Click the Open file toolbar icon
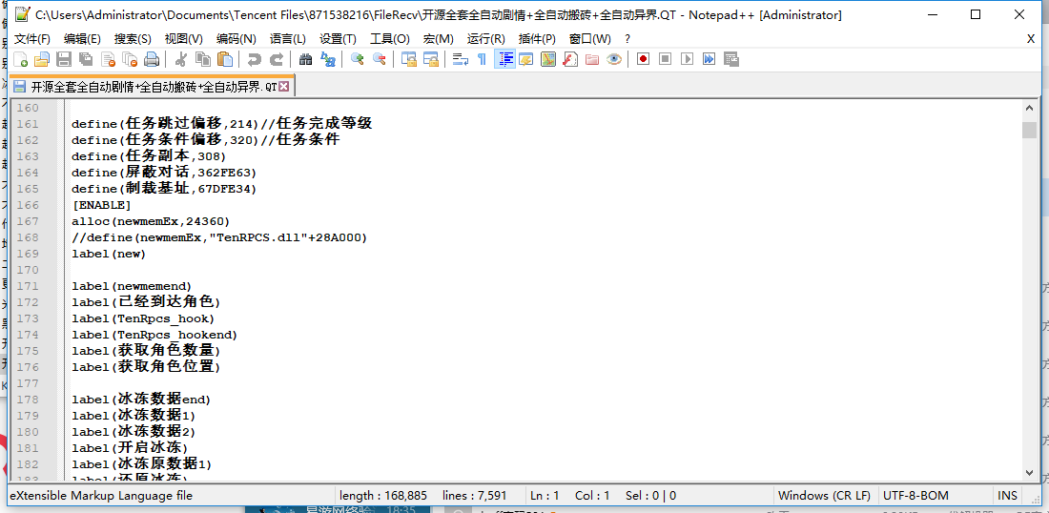 point(42,59)
